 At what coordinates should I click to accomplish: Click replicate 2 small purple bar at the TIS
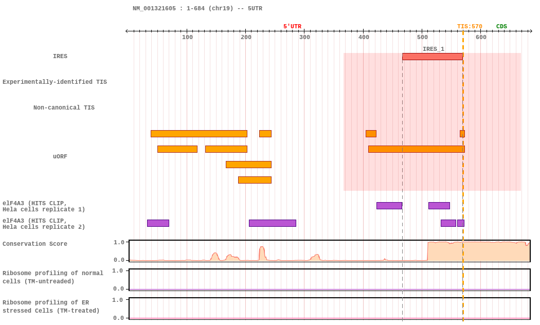pyautogui.click(x=460, y=223)
